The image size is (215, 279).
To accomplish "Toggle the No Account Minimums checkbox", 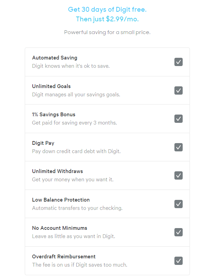I will [178, 232].
